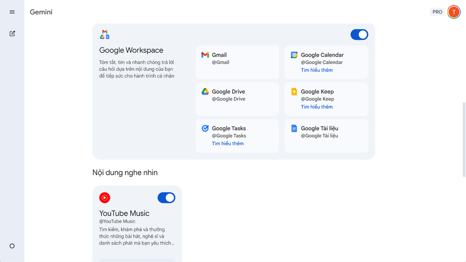Open the profile avatar menu
The width and height of the screenshot is (466, 262).
pos(453,12)
